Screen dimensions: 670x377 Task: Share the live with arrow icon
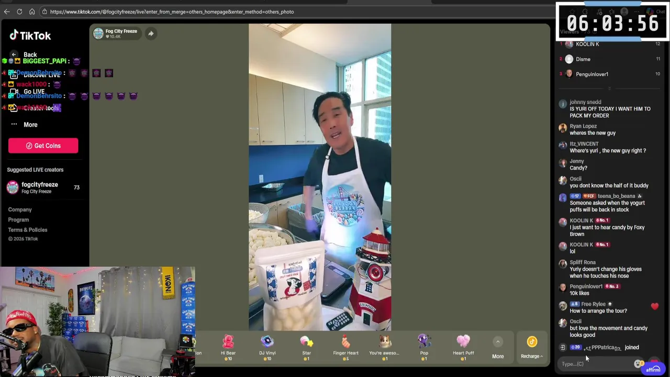click(150, 34)
